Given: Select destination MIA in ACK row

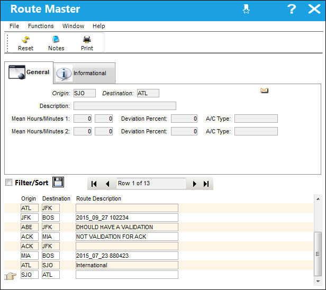Looking at the screenshot, I should [51, 237].
